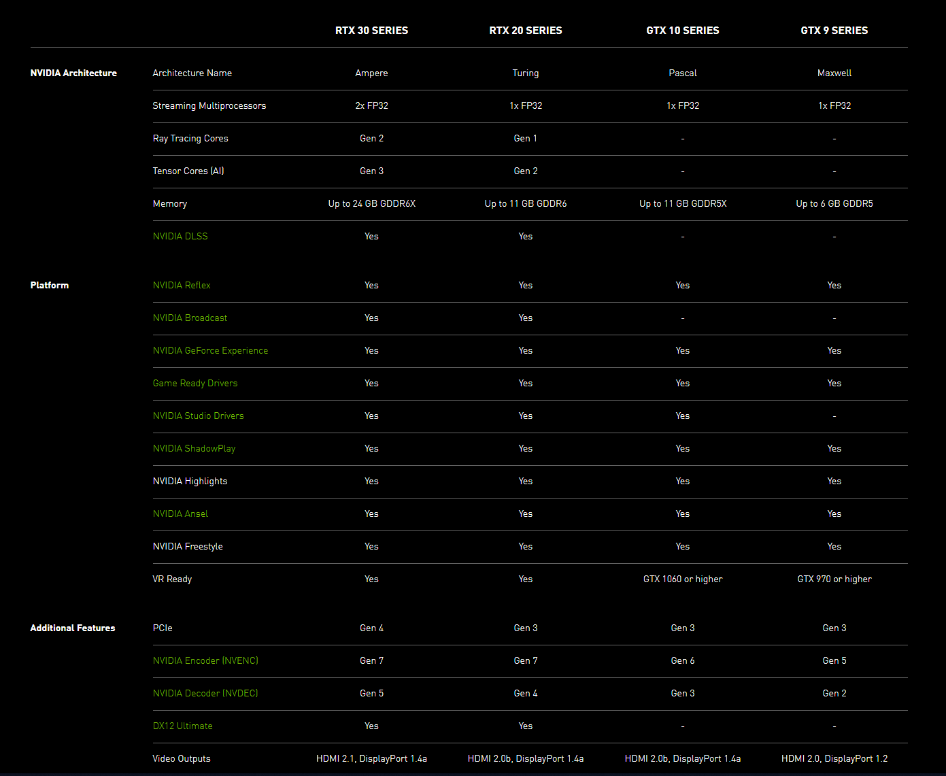Viewport: 946px width, 776px height.
Task: Click the RTX 20 SERIES HDMI 2.0b cell
Action: coord(526,758)
